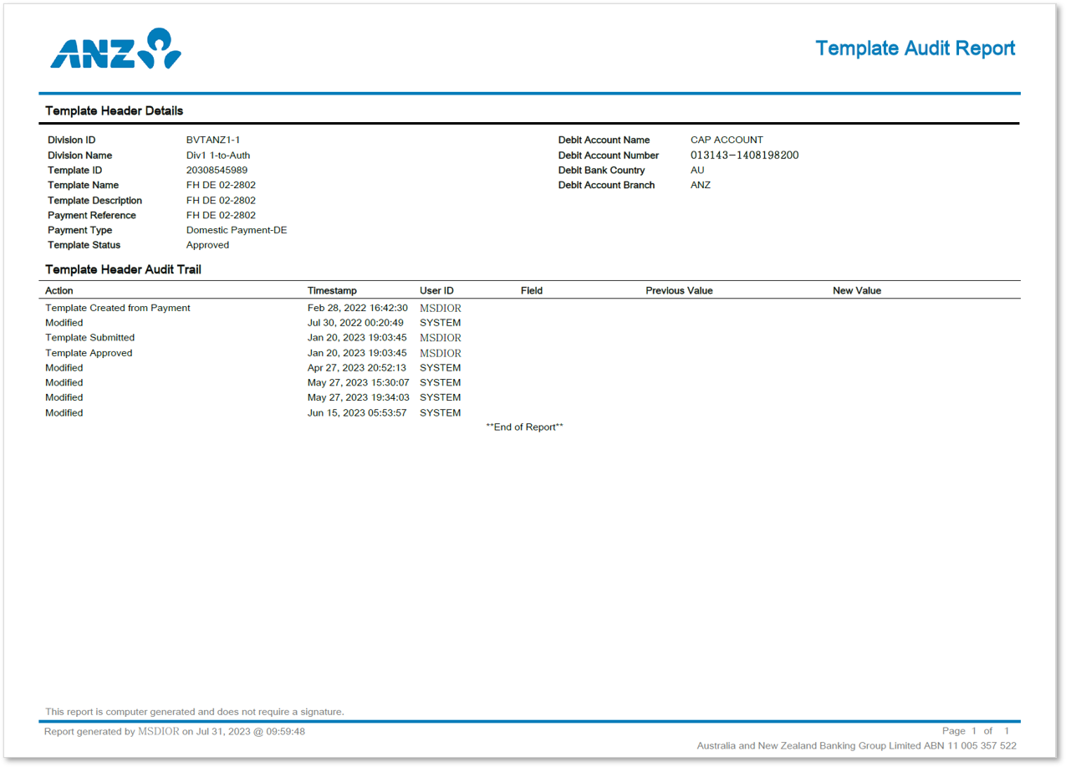The height and width of the screenshot is (767, 1066).
Task: Click the ANZ bank logo
Action: point(115,49)
